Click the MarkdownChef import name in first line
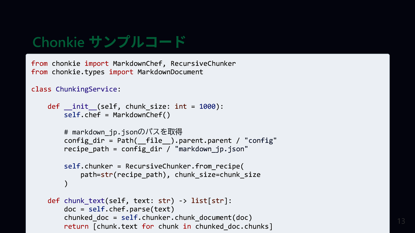Screen dimensions: 415x233 (x=137, y=63)
